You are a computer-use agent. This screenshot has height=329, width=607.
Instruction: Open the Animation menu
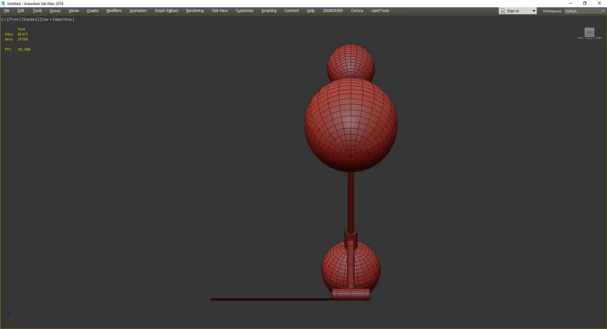tap(138, 11)
